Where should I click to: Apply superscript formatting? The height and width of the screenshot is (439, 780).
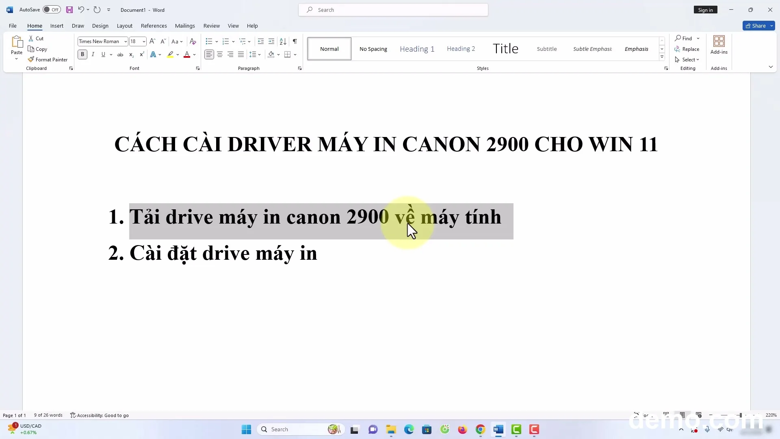coord(142,54)
